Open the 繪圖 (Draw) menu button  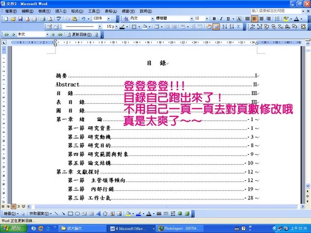click(11, 214)
